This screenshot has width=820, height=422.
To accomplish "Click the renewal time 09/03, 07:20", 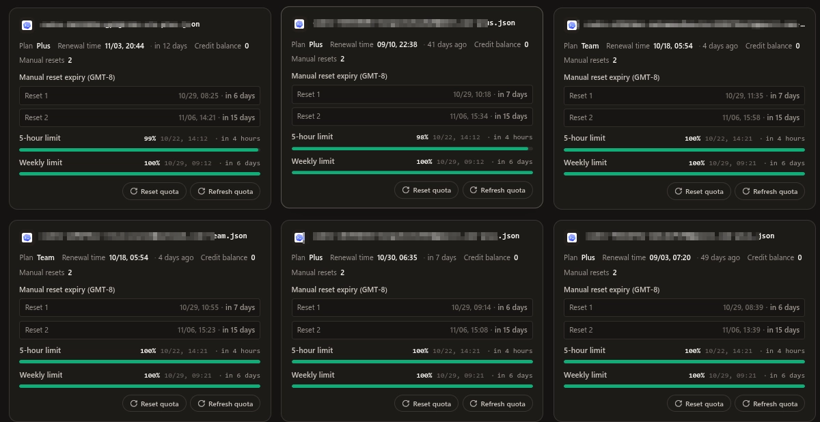I will coord(670,257).
